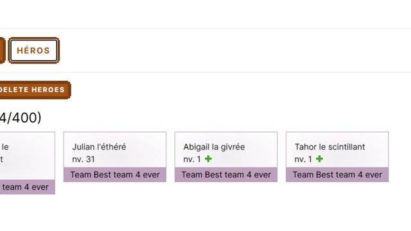
Task: Select the partially visible tab left of HÉROS
Action: 3,50
